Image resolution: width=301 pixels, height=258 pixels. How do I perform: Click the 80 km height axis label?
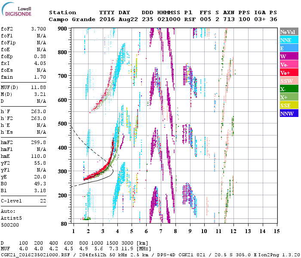tap(64, 224)
